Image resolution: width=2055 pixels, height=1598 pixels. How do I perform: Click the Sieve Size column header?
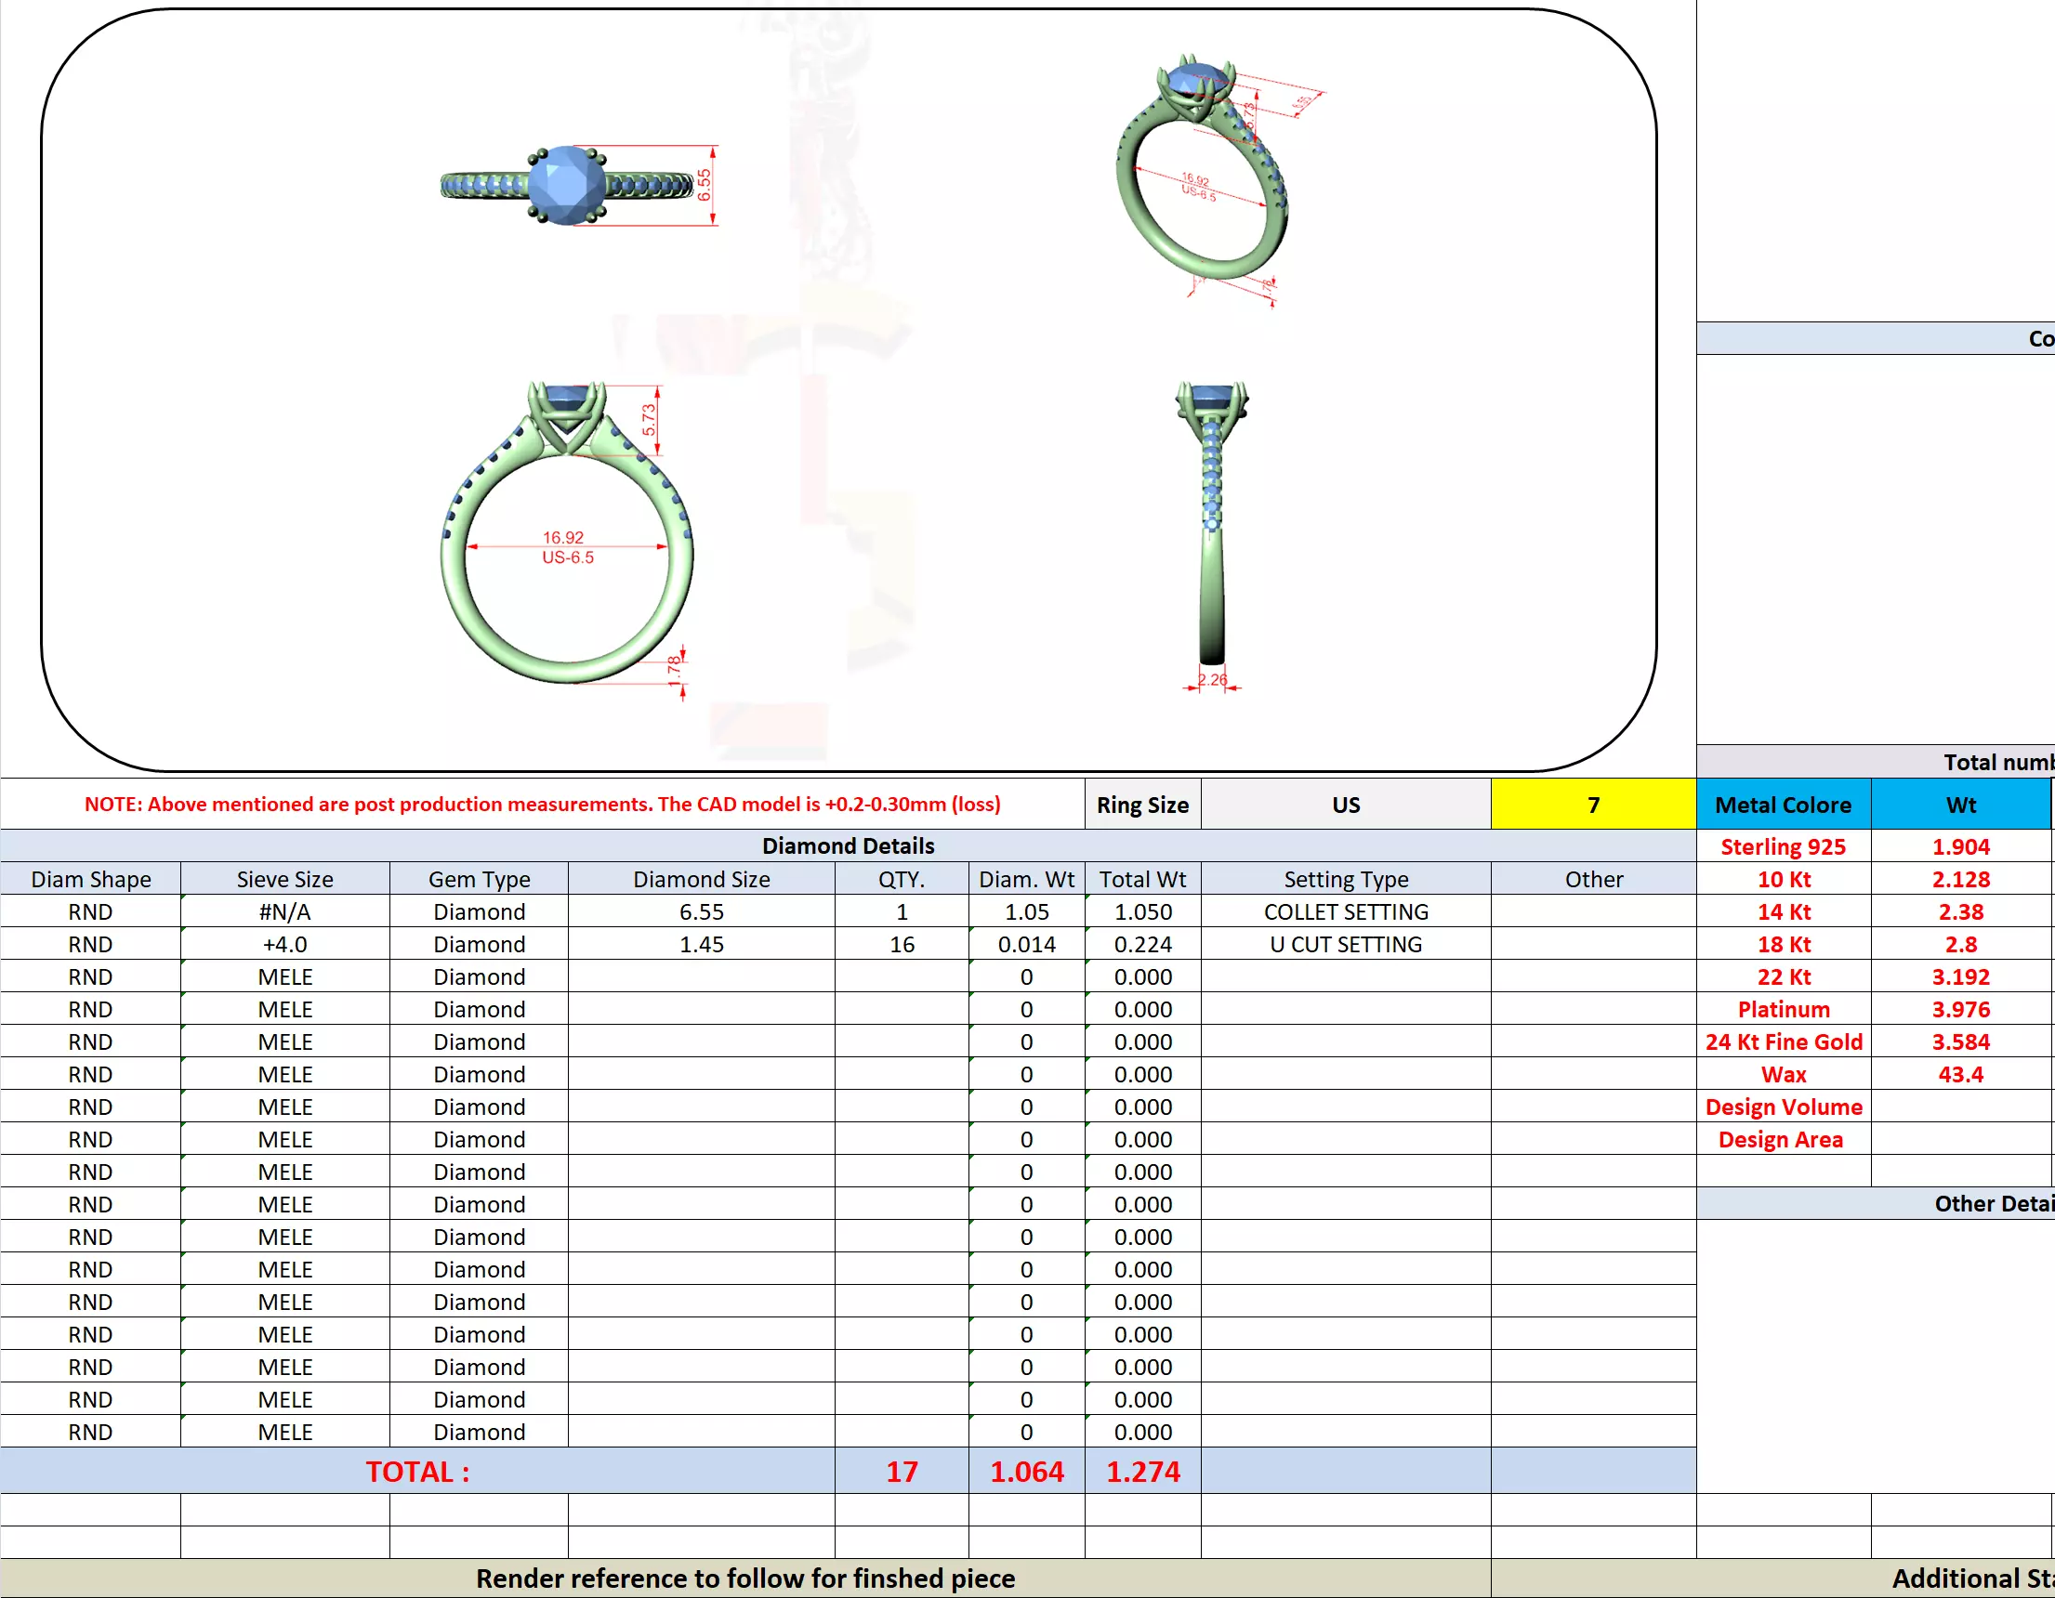(x=284, y=880)
